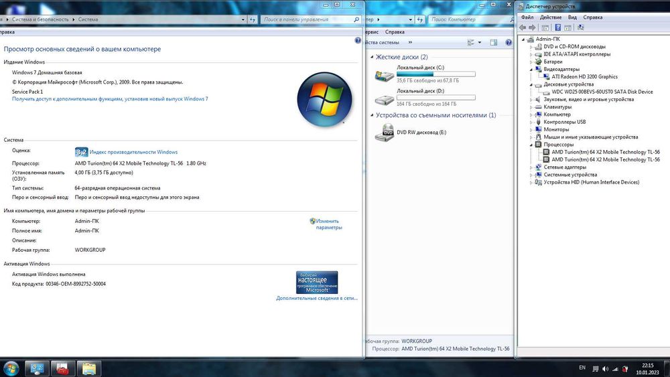Select Мониторы in device tree
Viewport: 670px width, 377px height.
click(x=556, y=130)
